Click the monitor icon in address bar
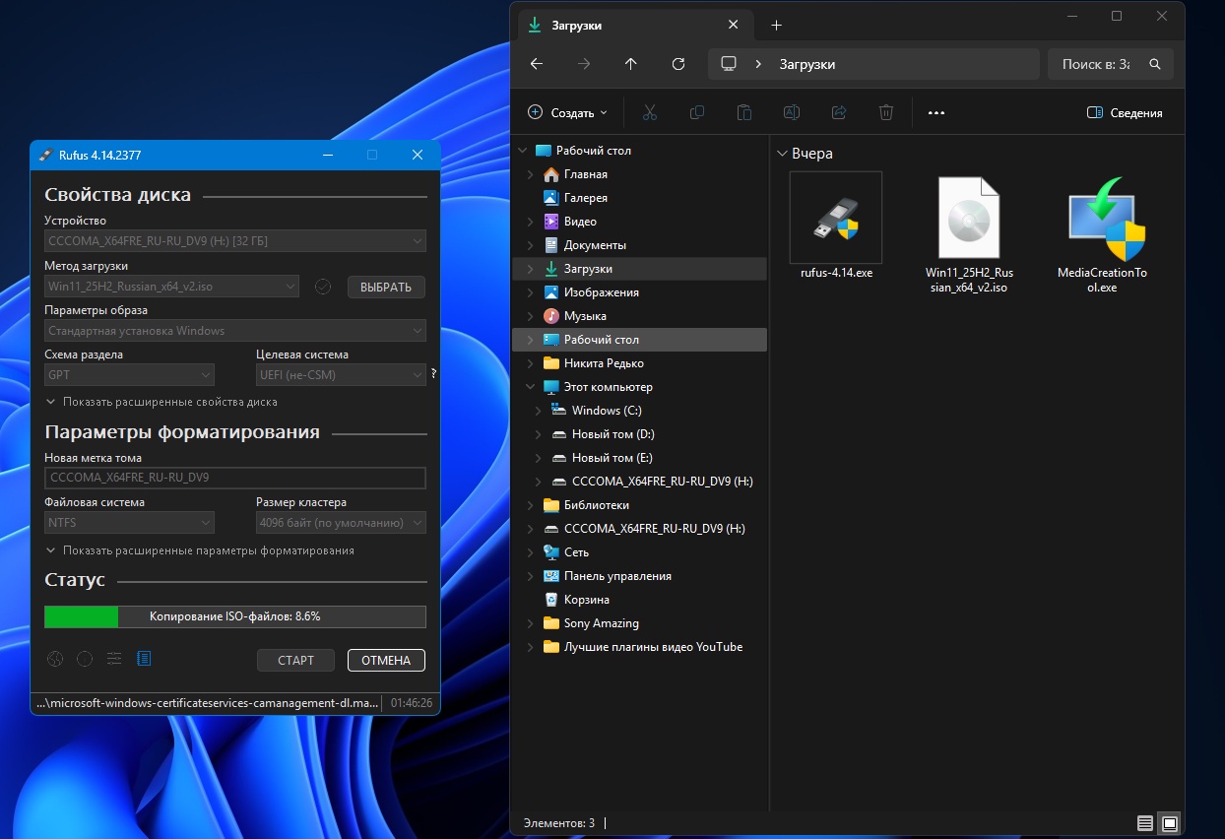This screenshot has height=839, width=1225. point(729,64)
